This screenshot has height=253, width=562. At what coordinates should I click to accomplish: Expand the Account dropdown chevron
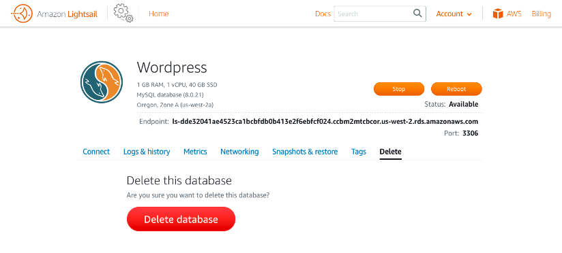[x=469, y=14]
